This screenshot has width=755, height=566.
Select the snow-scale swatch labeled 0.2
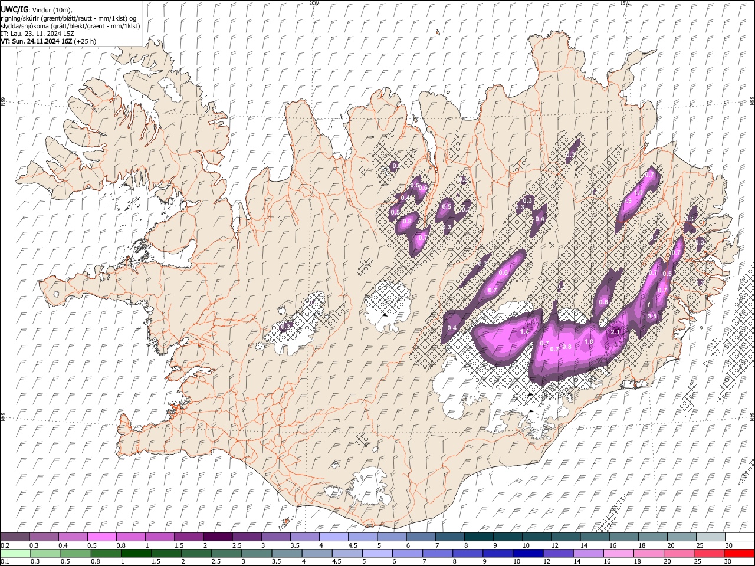click(x=15, y=537)
